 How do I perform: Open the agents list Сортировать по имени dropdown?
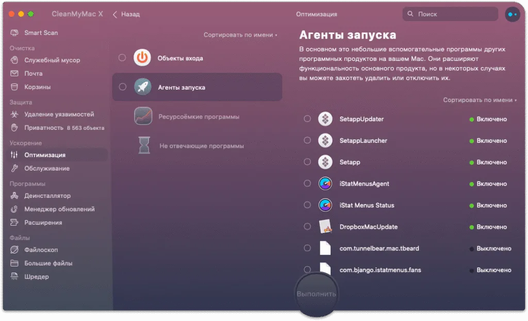(480, 100)
